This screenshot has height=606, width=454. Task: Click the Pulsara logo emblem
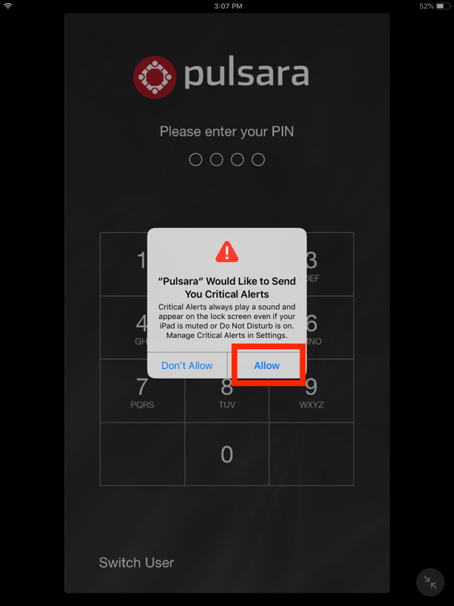[155, 77]
